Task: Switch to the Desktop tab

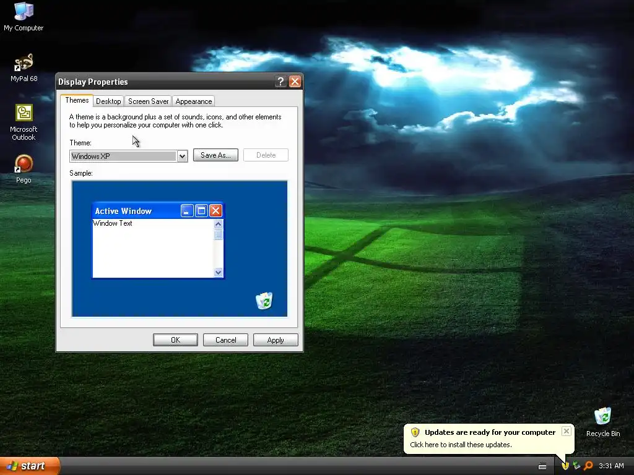Action: [108, 101]
